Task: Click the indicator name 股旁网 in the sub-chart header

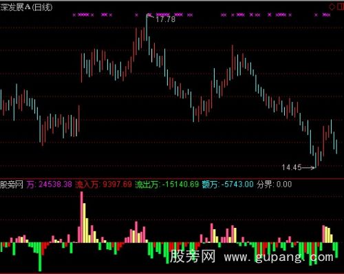Action: 12,185
